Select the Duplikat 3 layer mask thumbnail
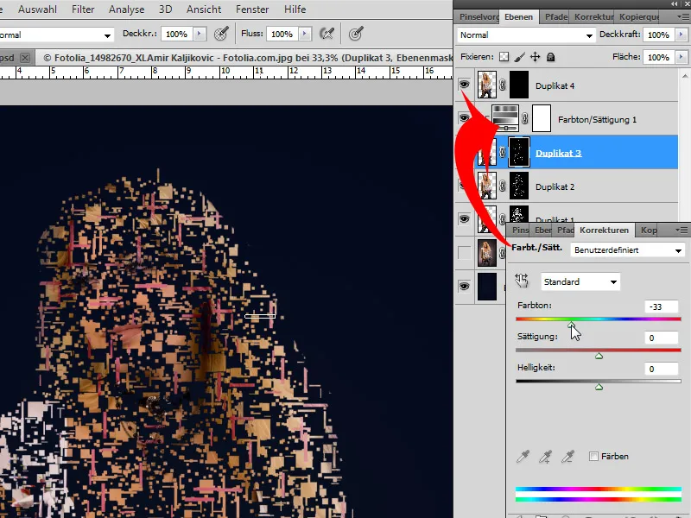The width and height of the screenshot is (691, 518). pos(519,152)
